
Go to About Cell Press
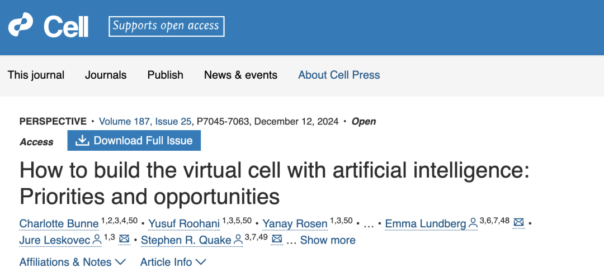(339, 75)
